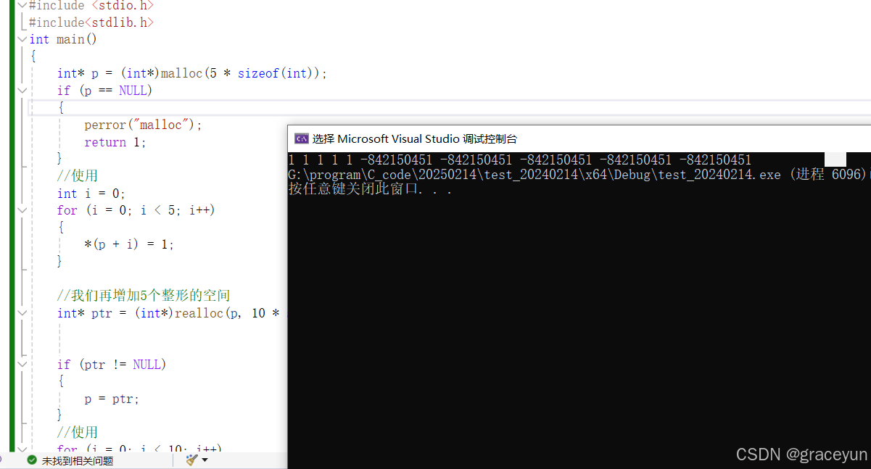871x469 pixels.
Task: Click the line *(p + i) = 1;
Action: 129,244
